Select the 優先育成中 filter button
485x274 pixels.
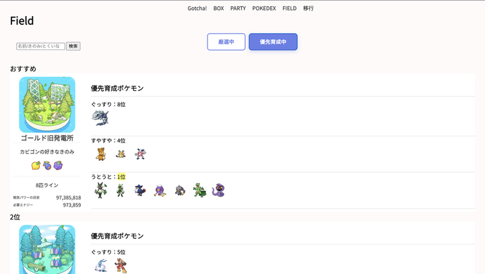[x=273, y=42]
